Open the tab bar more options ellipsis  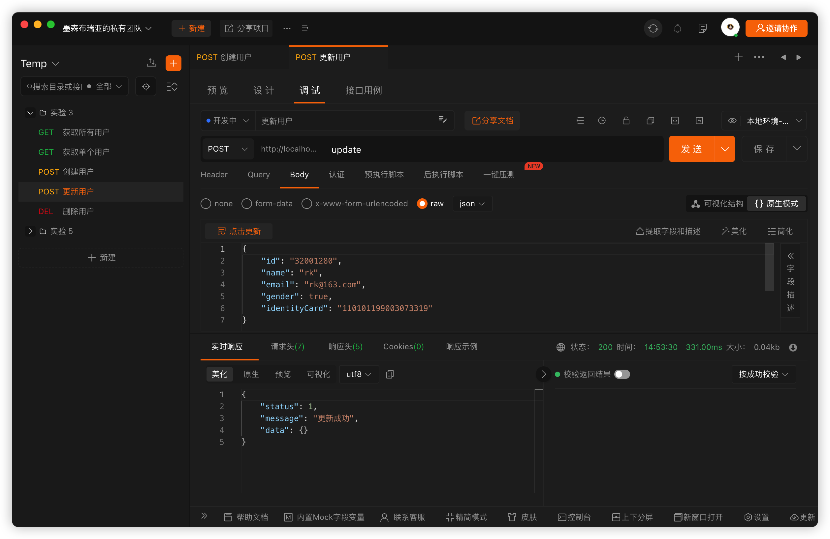pyautogui.click(x=759, y=57)
